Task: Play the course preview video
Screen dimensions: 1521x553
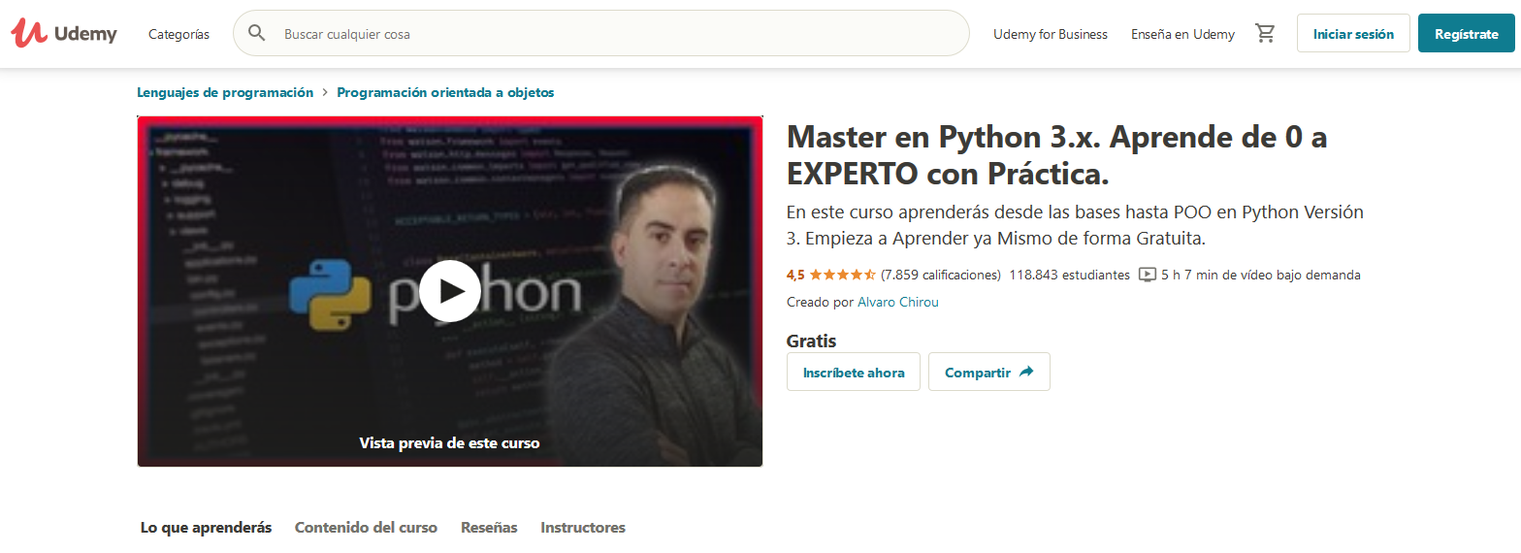Action: (449, 291)
